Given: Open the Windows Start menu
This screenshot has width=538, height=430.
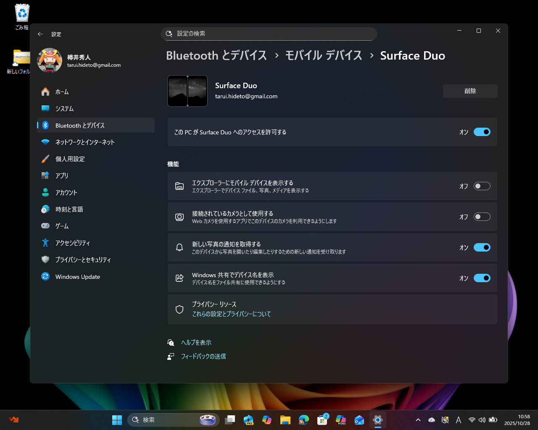Looking at the screenshot, I should tap(117, 420).
